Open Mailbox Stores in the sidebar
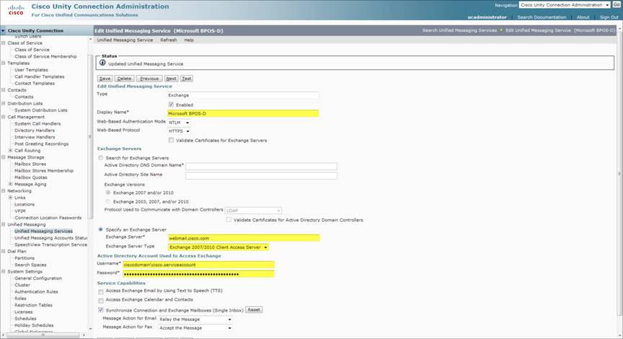This screenshot has height=339, width=623. point(30,164)
